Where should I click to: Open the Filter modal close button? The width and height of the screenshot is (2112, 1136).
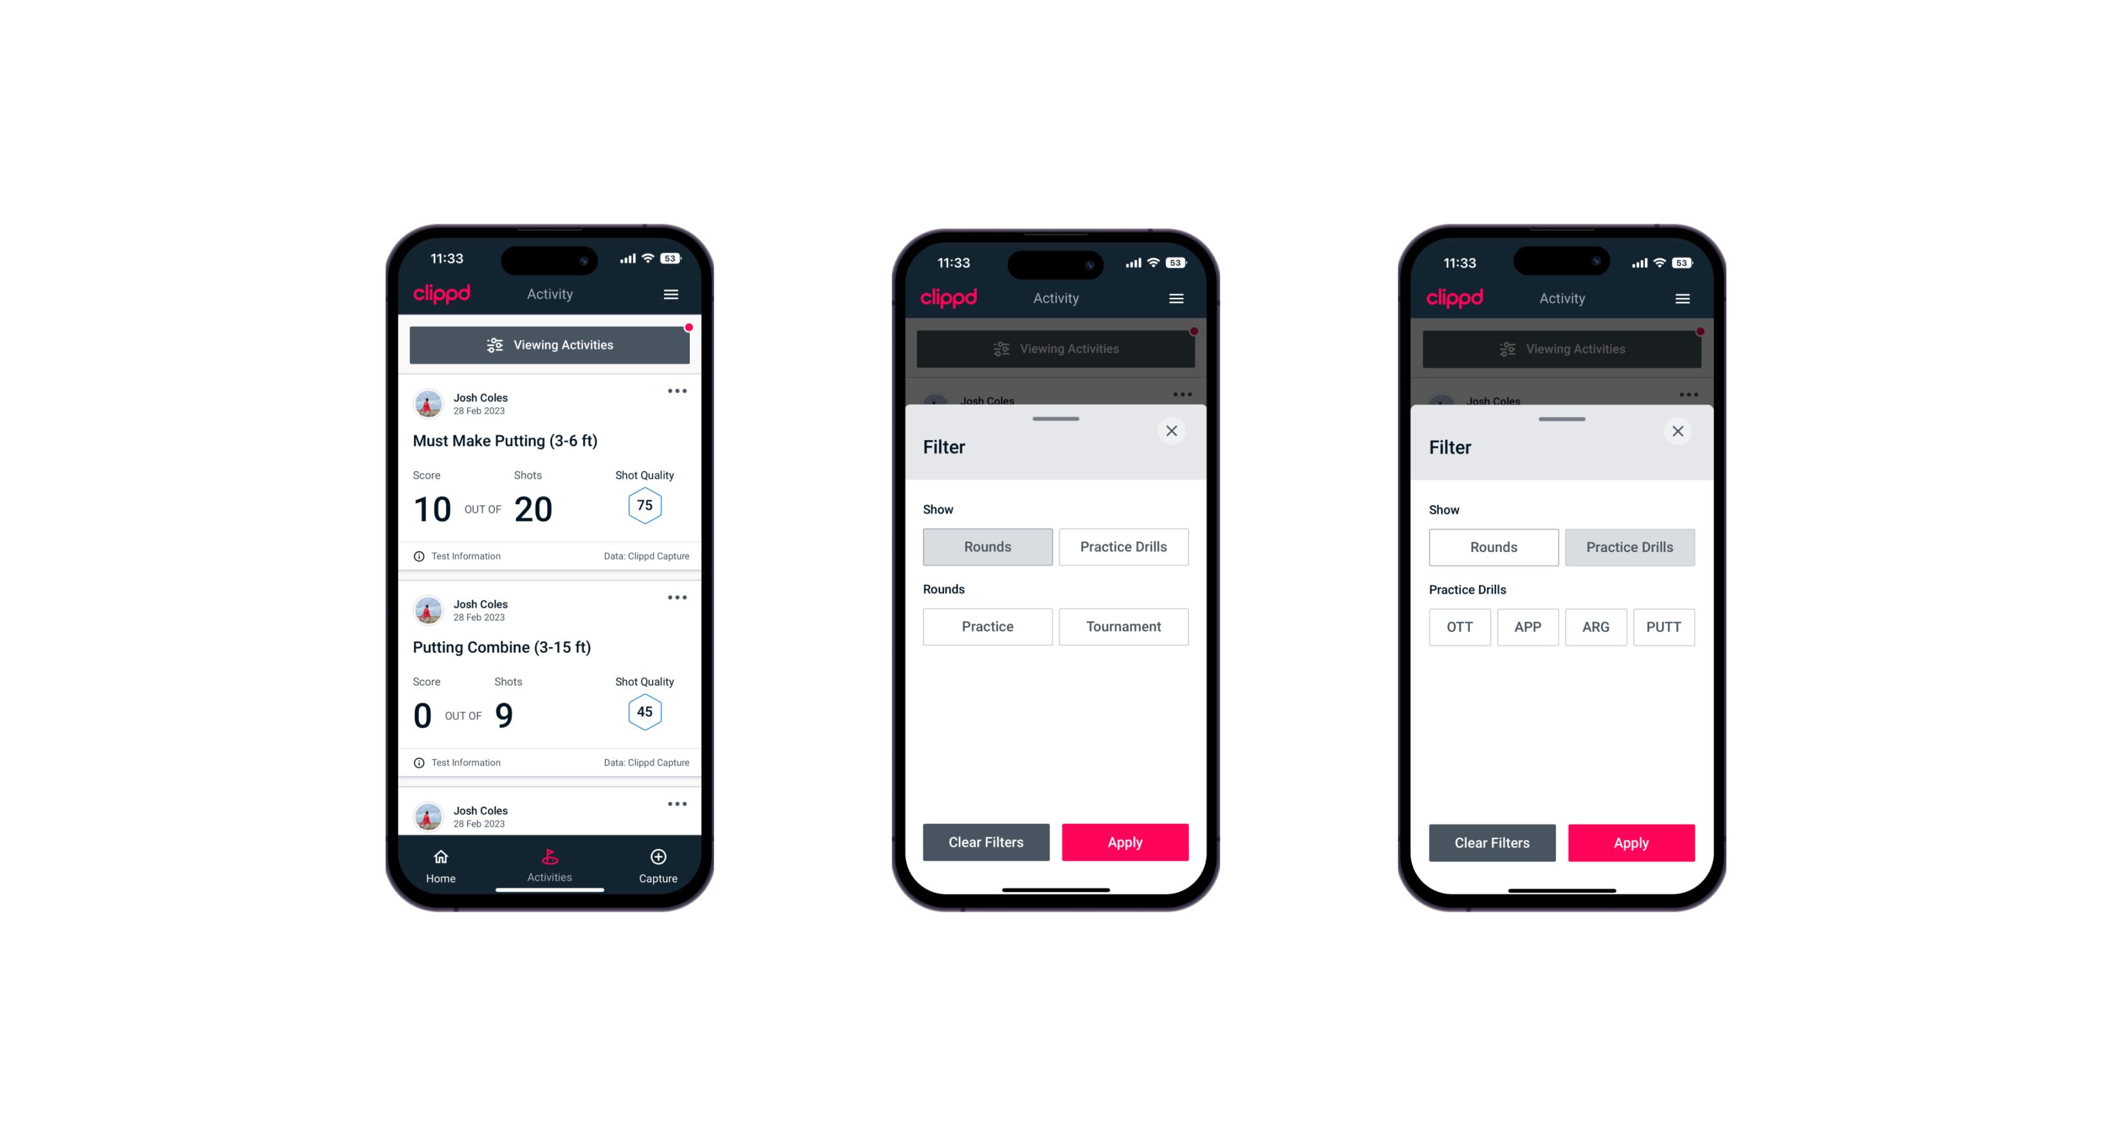coord(1173,431)
